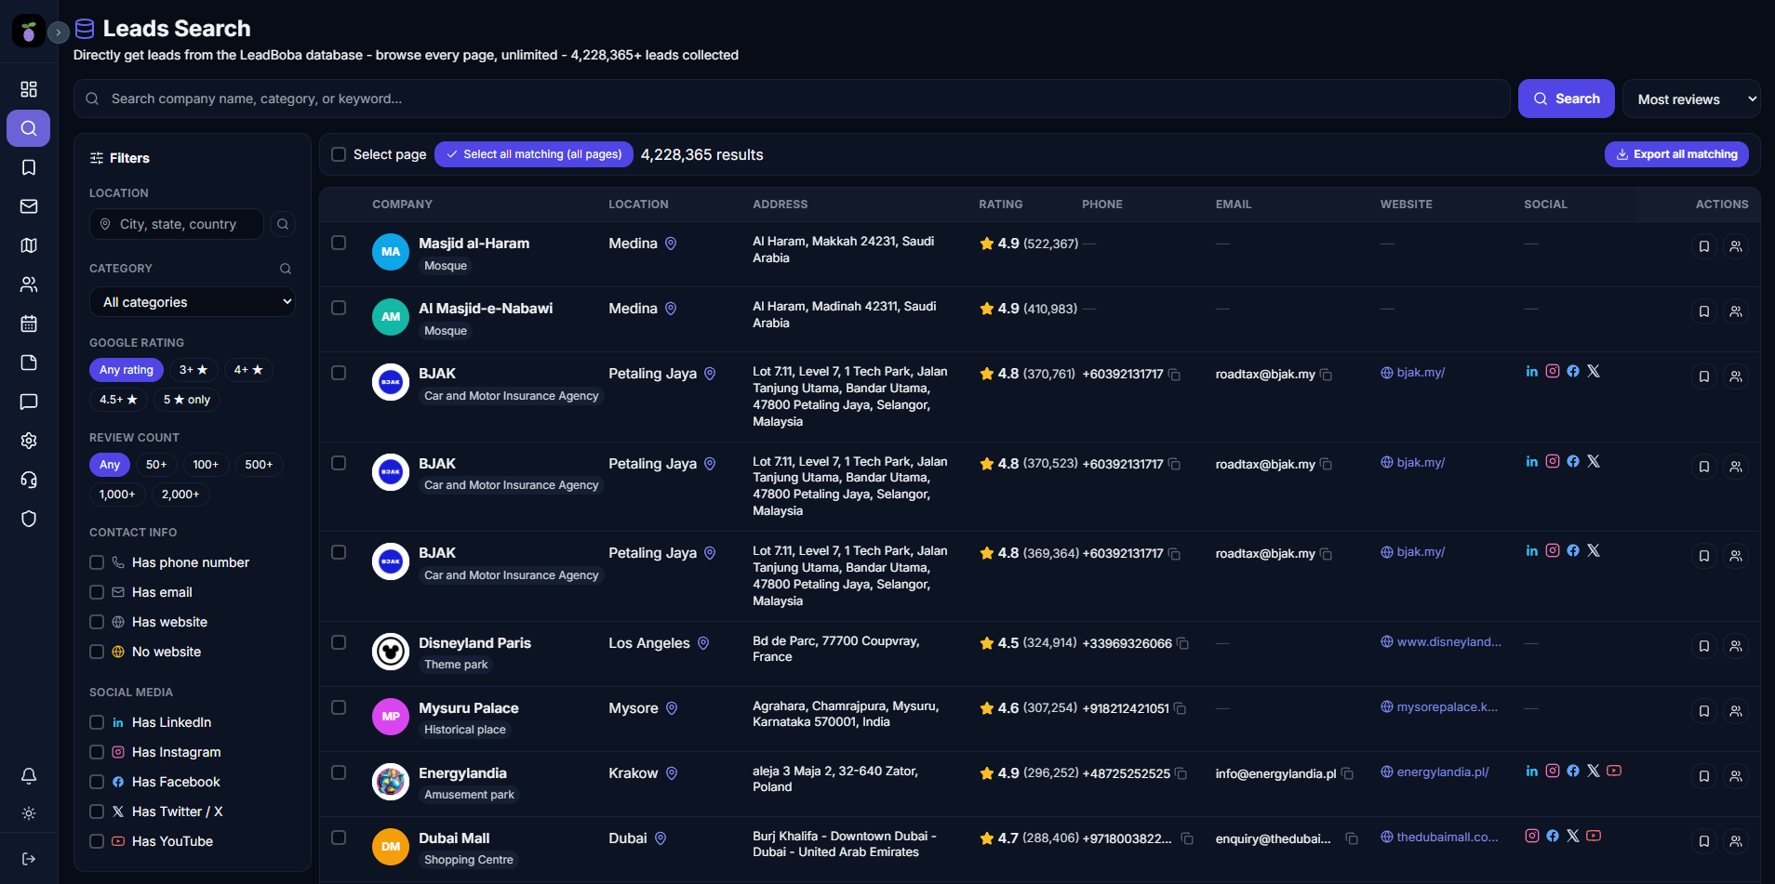The image size is (1775, 884).
Task: Select the 4+ star rating filter
Action: 248,370
